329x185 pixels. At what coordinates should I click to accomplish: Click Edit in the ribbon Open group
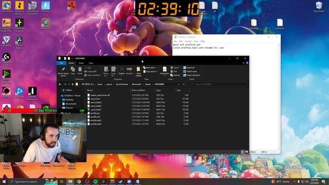174,71
